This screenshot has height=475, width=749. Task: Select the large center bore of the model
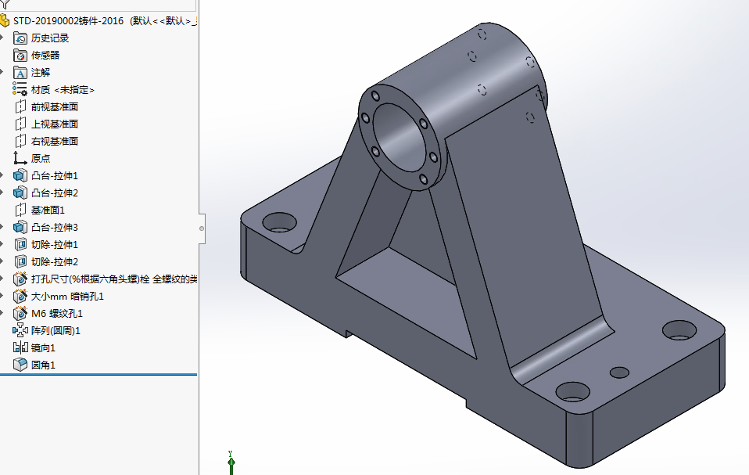400,138
